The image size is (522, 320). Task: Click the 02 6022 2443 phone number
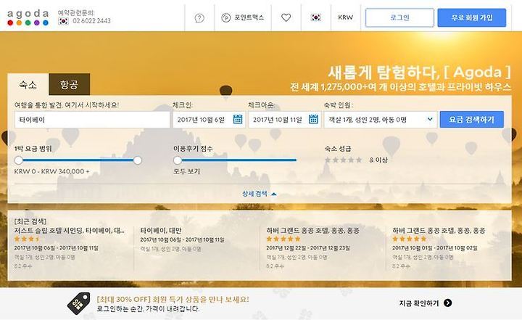click(91, 21)
